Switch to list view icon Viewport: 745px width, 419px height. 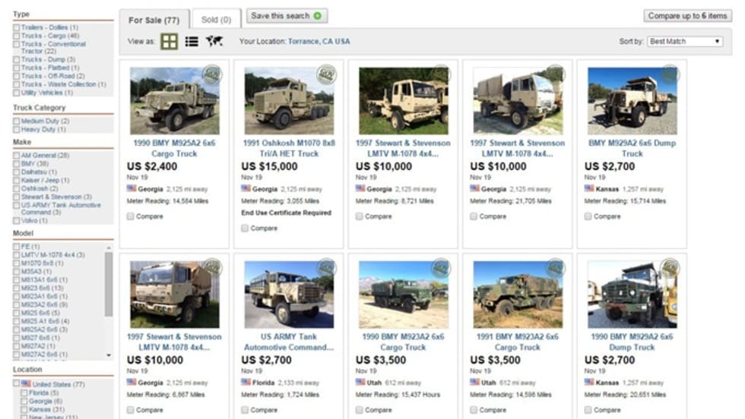(x=192, y=42)
